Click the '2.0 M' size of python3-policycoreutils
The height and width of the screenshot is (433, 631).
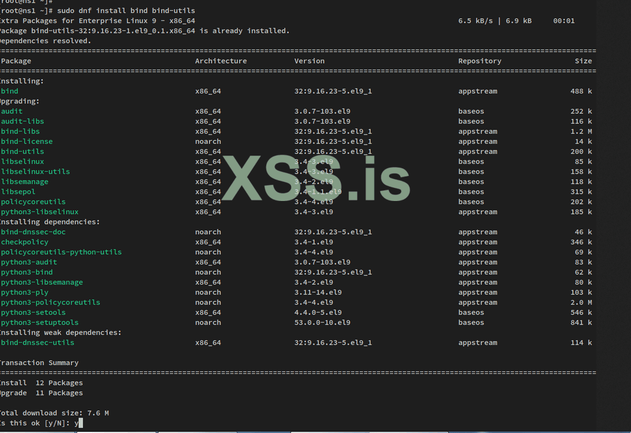pyautogui.click(x=581, y=302)
